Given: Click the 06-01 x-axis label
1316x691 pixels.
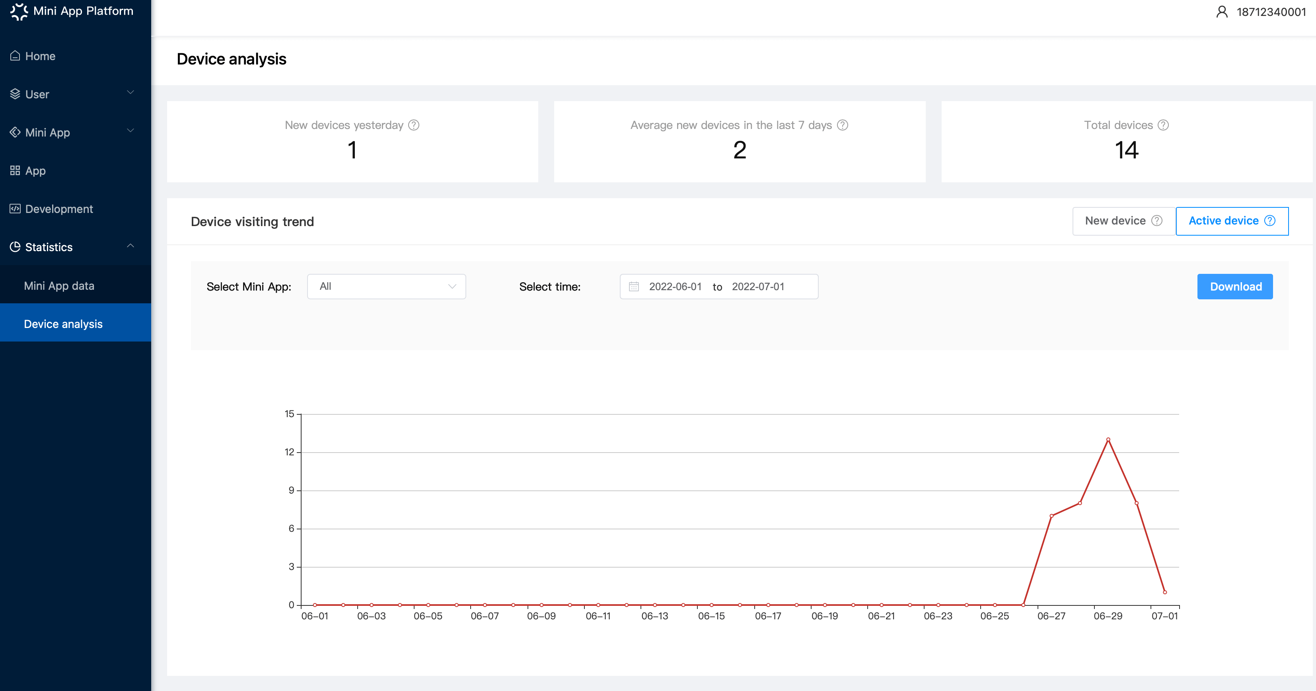Looking at the screenshot, I should pyautogui.click(x=315, y=616).
